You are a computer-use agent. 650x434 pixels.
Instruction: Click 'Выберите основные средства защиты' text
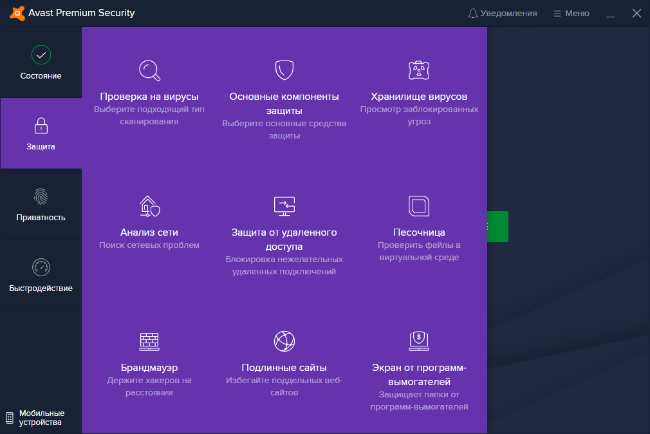(x=284, y=129)
